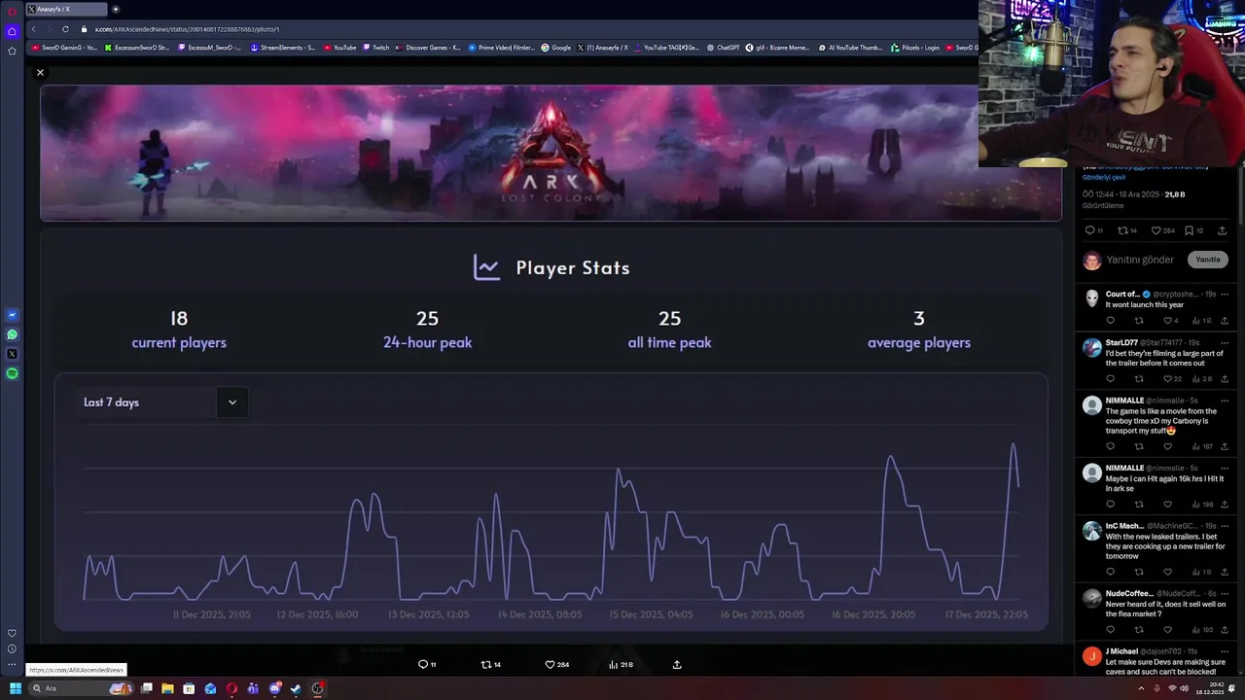The width and height of the screenshot is (1245, 700).
Task: Open the Google bookmark
Action: click(x=556, y=47)
